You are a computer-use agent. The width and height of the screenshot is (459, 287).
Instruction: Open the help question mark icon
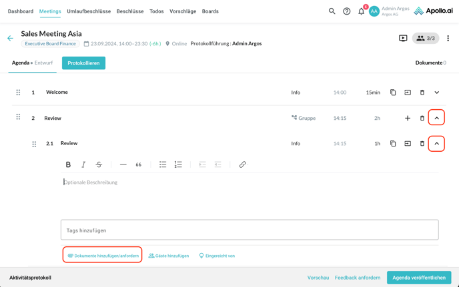[x=346, y=11]
